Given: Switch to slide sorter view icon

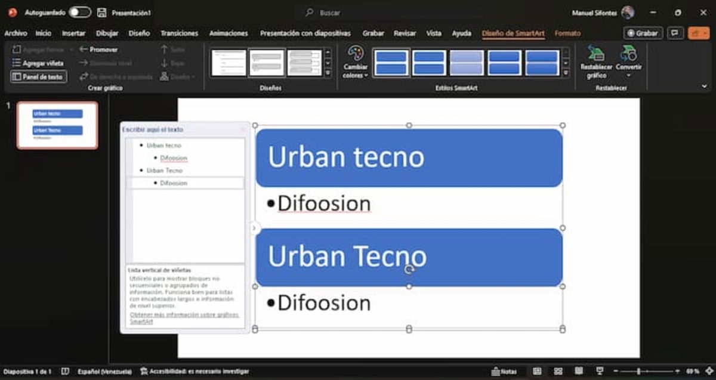Looking at the screenshot, I should 558,370.
